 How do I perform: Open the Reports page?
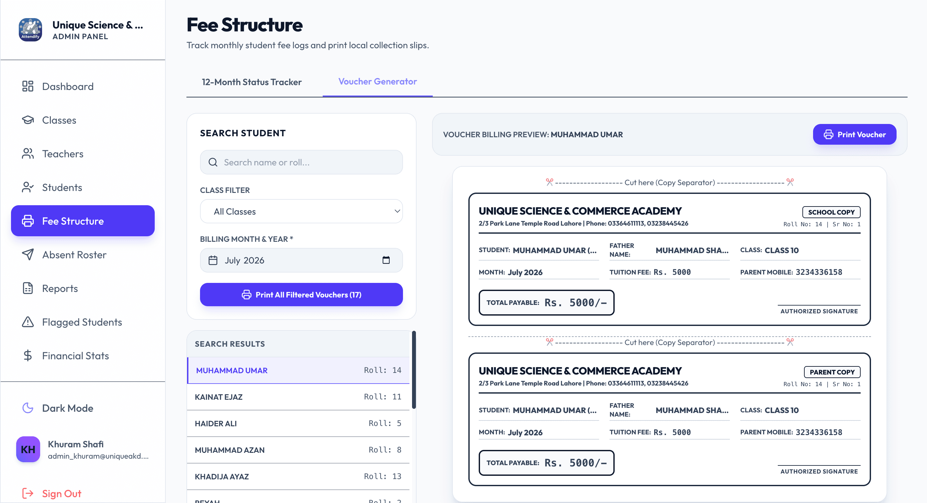83,288
